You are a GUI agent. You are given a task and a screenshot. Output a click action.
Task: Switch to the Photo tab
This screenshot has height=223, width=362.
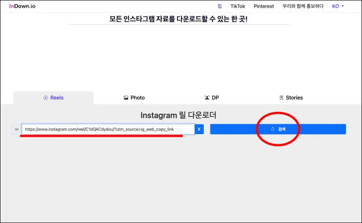click(134, 98)
